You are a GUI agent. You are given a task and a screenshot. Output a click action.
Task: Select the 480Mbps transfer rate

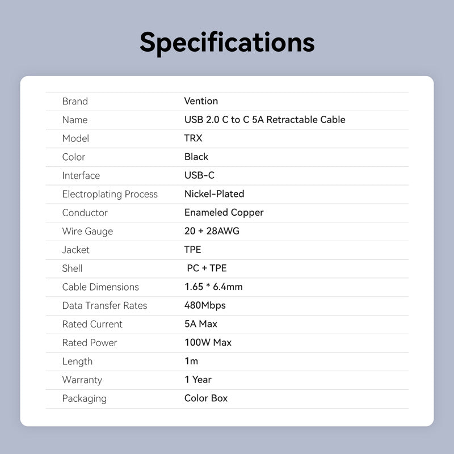point(205,305)
